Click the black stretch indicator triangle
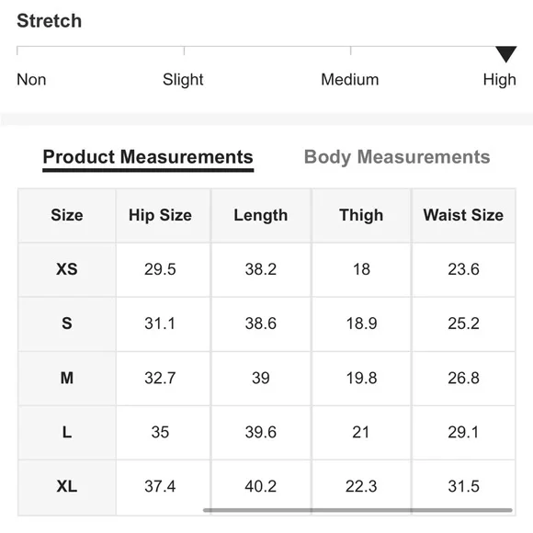This screenshot has height=533, width=533. (505, 54)
